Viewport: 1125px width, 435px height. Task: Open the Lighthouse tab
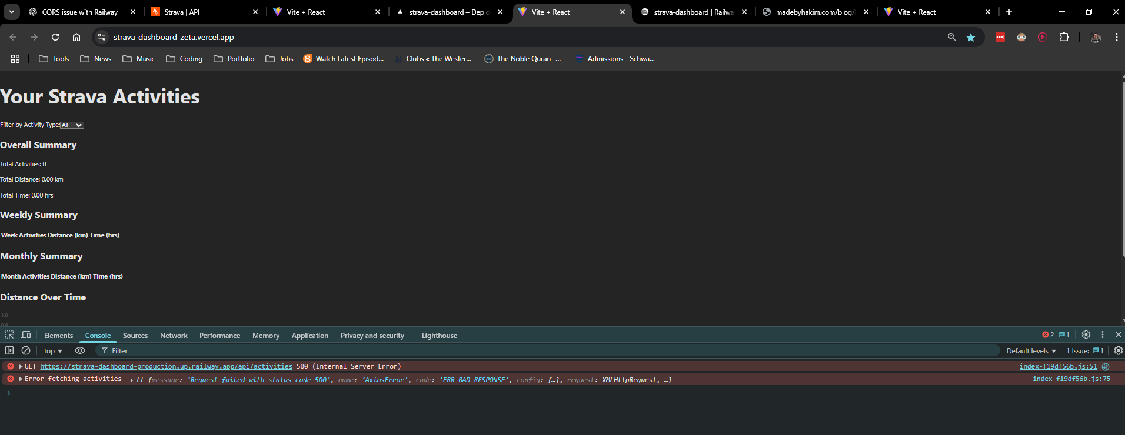(440, 336)
